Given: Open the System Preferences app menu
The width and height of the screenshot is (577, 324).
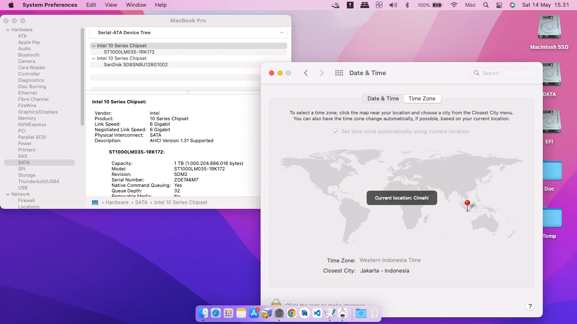Looking at the screenshot, I should [x=50, y=5].
